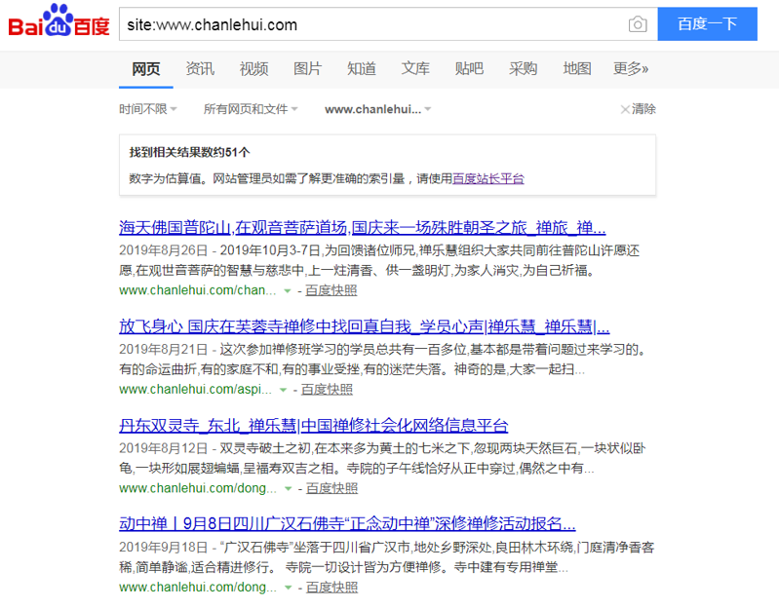Click the date 2019年8月12日 in third result
Viewport: 779px width, 609px height.
164,448
